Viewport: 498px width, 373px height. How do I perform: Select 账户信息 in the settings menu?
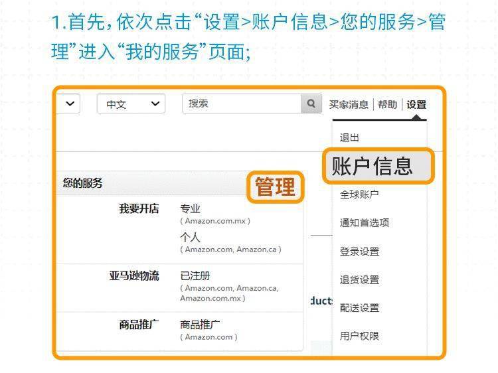pyautogui.click(x=378, y=166)
